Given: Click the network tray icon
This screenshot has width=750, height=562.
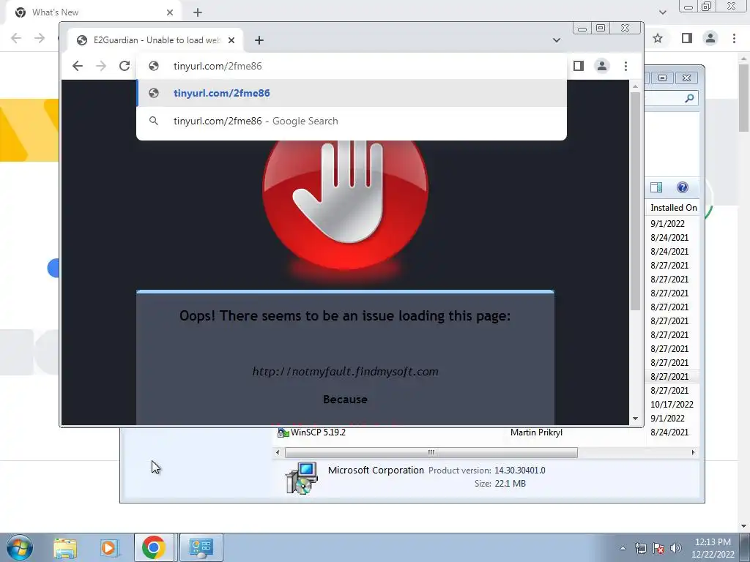Looking at the screenshot, I should coord(641,548).
